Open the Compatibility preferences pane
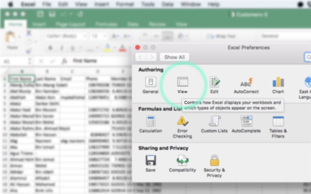The height and width of the screenshot is (194, 311). pyautogui.click(x=182, y=163)
